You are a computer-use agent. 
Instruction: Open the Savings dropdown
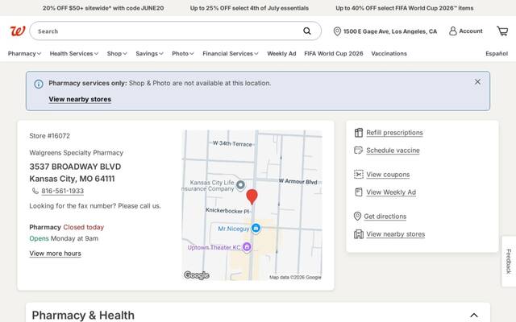(149, 54)
